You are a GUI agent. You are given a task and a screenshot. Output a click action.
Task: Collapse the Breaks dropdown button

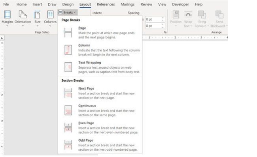point(68,13)
